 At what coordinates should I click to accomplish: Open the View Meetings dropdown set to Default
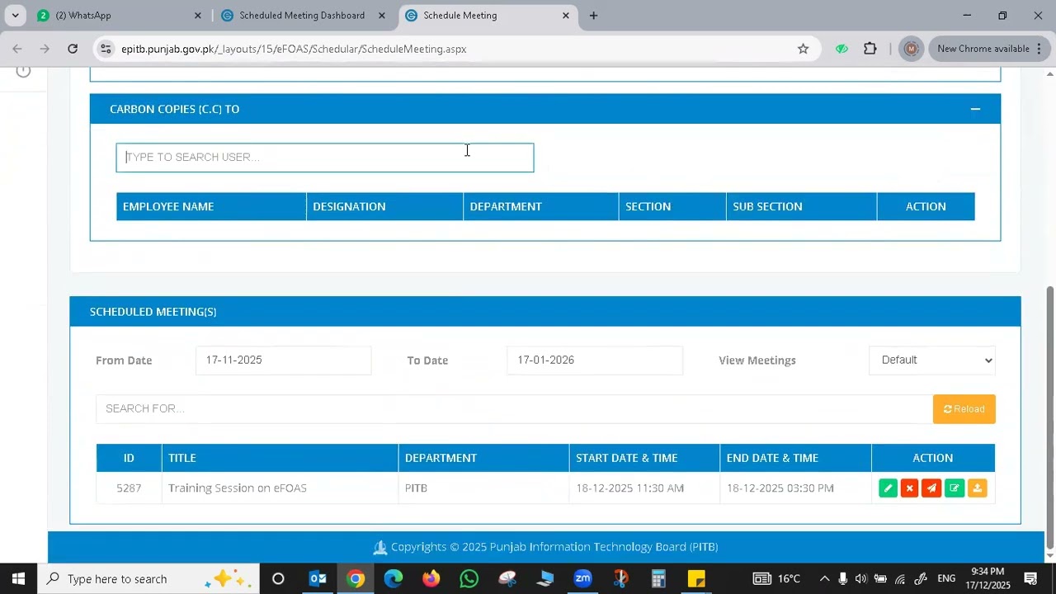click(932, 360)
